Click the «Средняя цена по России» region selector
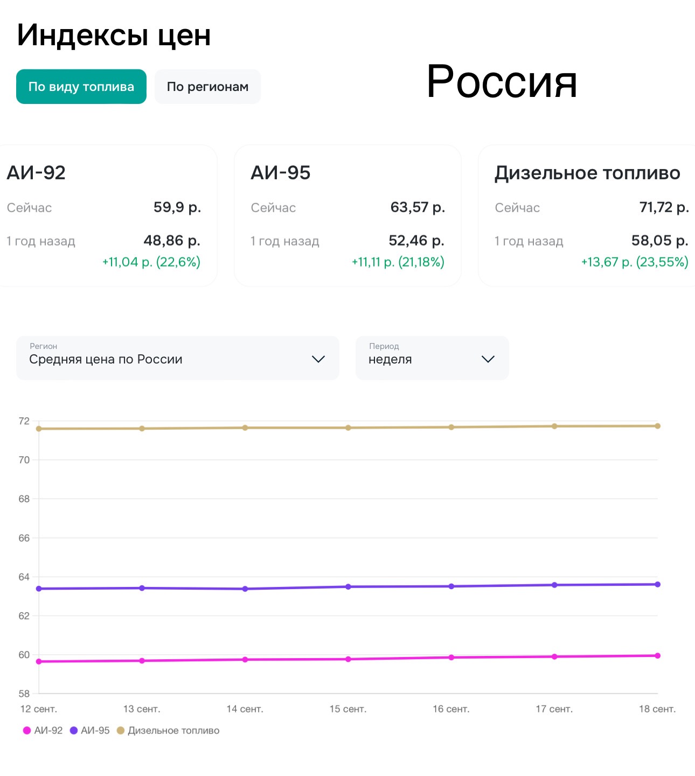 coord(162,359)
